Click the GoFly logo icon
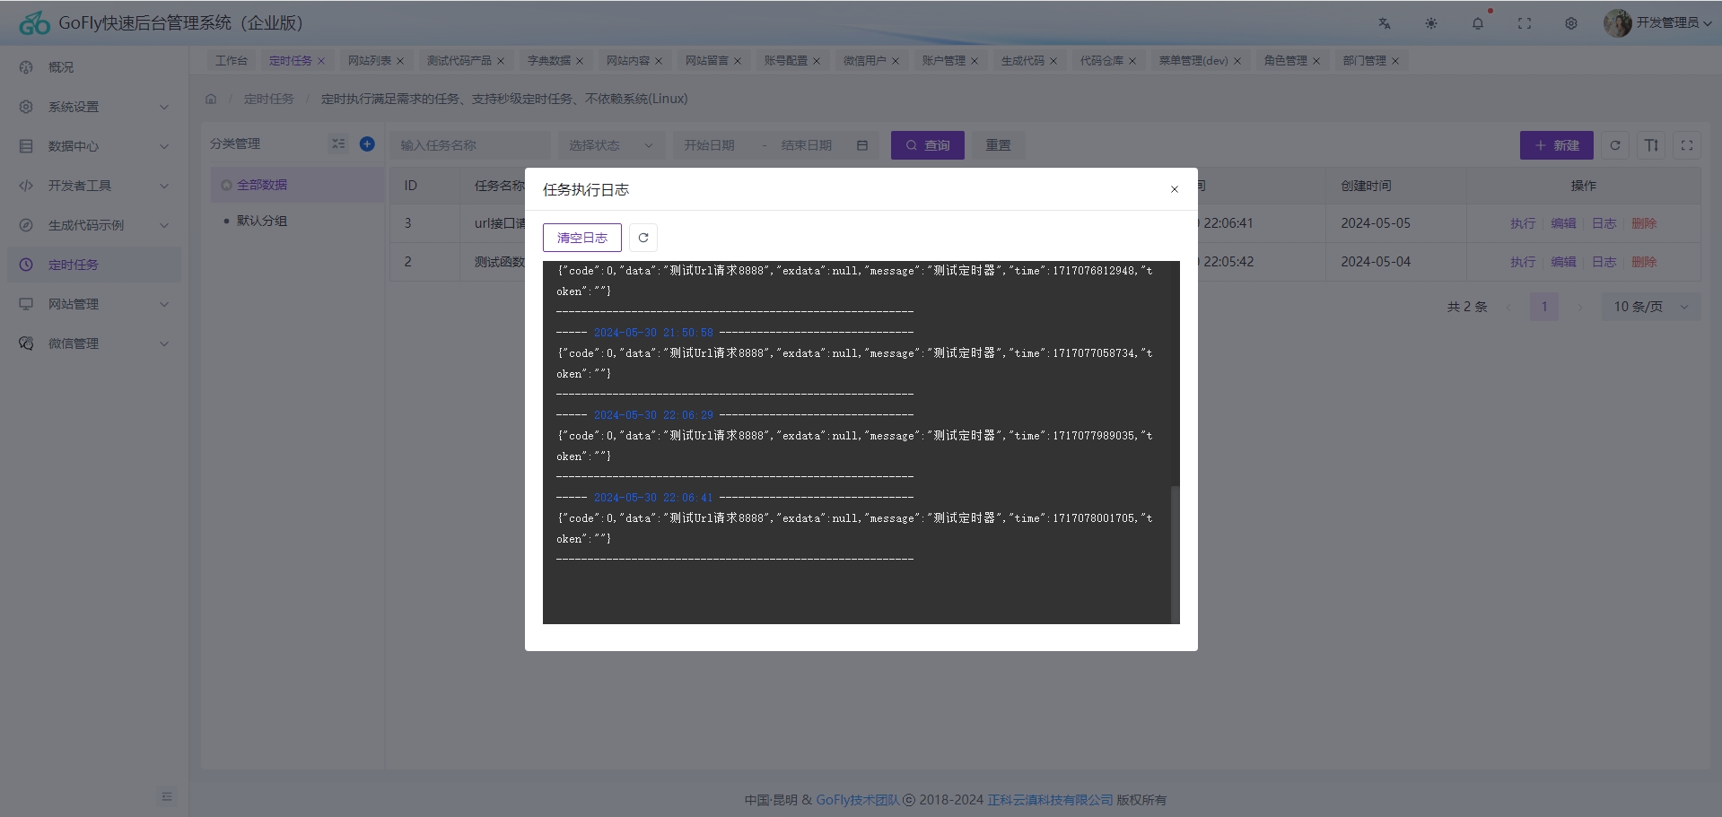Image resolution: width=1722 pixels, height=817 pixels. (34, 23)
